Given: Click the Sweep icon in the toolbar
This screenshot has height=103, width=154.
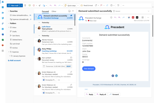Looking at the screenshot, I should click(40, 5).
